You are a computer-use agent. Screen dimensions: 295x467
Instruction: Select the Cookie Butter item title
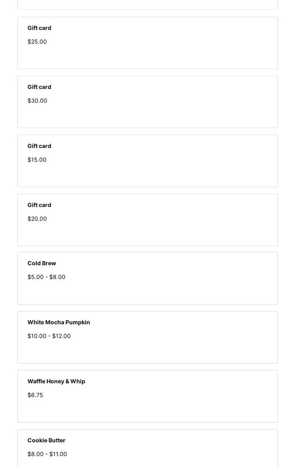coord(46,440)
